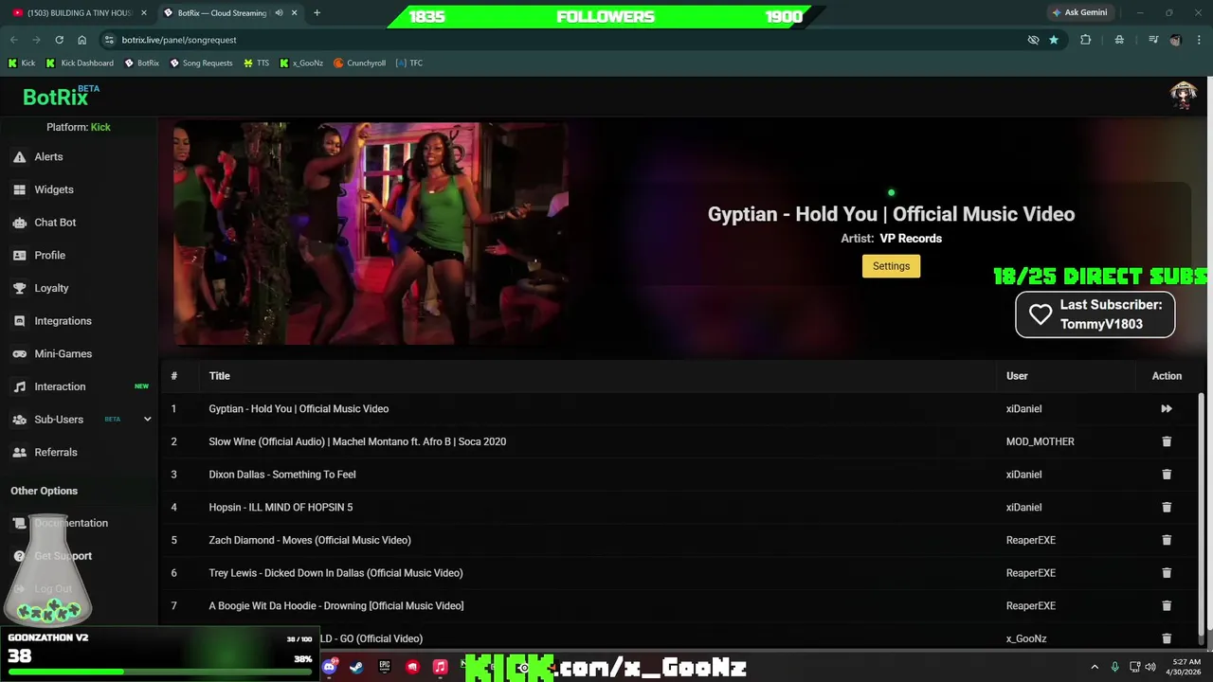Image resolution: width=1213 pixels, height=682 pixels.
Task: Click xiDaniel on the Gyptian row
Action: click(x=1023, y=409)
